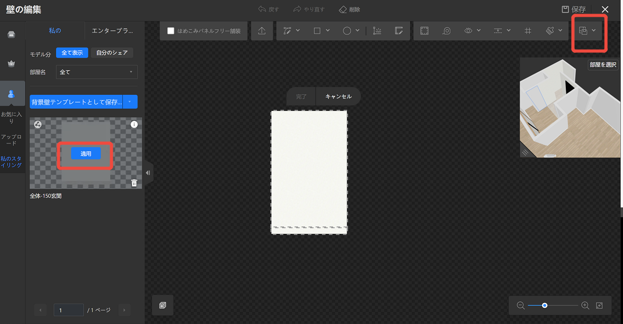Image resolution: width=623 pixels, height=324 pixels.
Task: Click the spiral offset tool icon
Action: pyautogui.click(x=447, y=30)
